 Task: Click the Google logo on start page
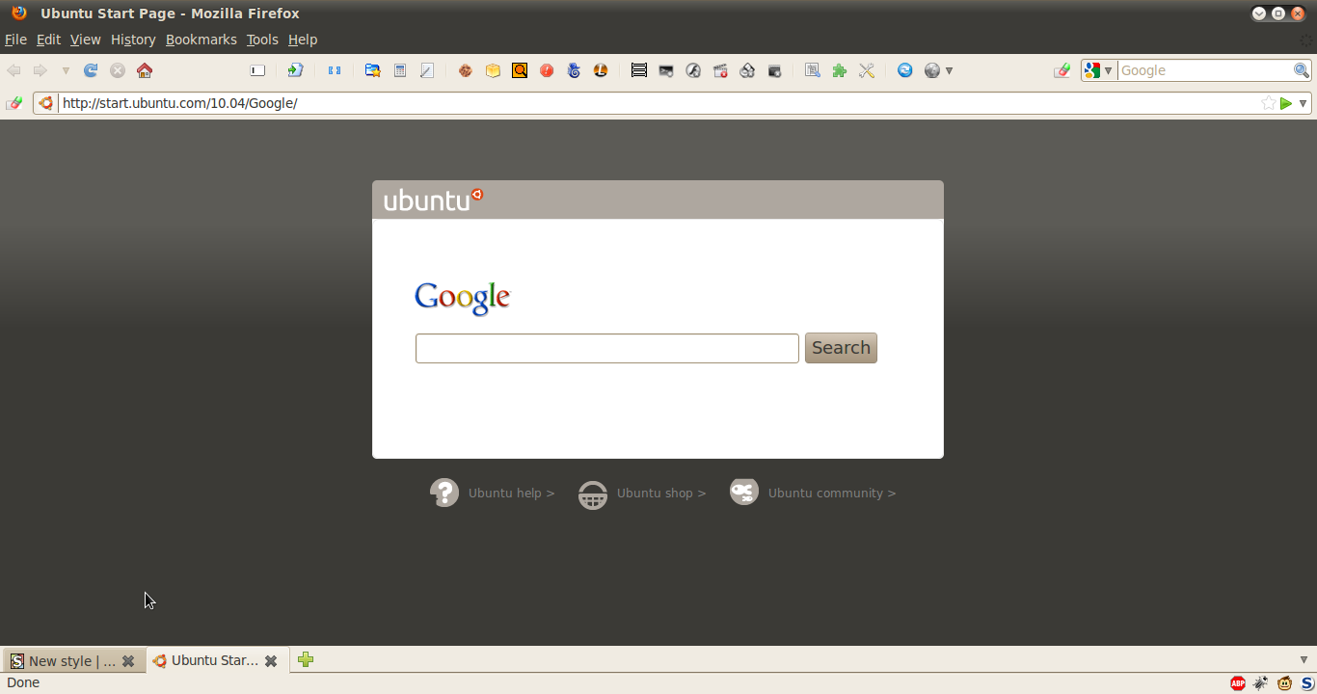click(x=463, y=299)
